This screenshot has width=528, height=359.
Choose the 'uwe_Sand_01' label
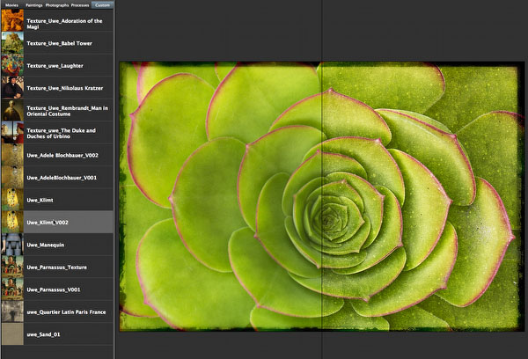(x=43, y=334)
